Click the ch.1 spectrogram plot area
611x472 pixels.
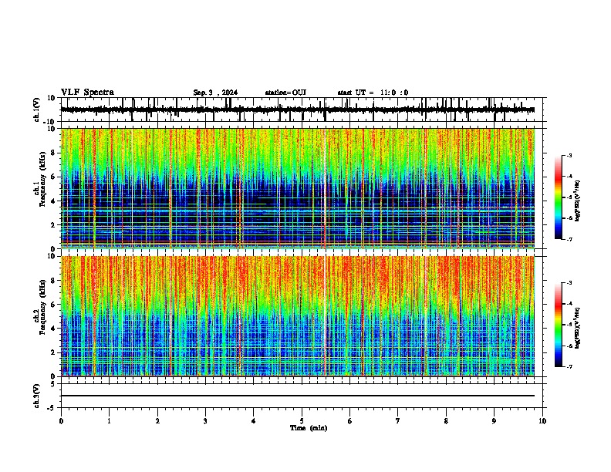pyautogui.click(x=298, y=188)
